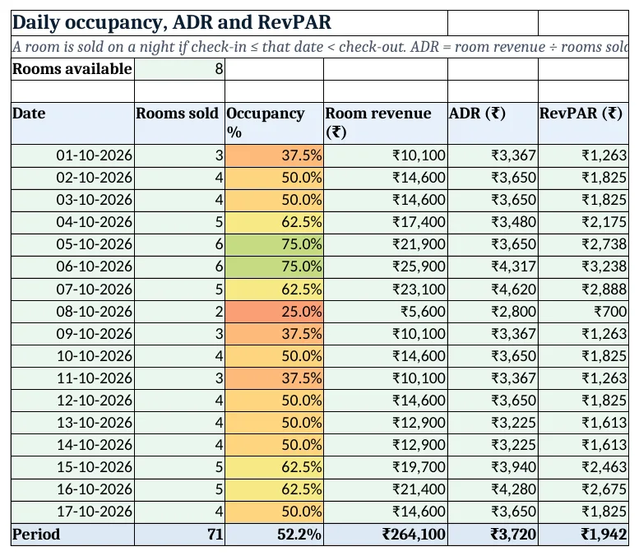Click ADR ₹4,620 cell

(x=493, y=290)
